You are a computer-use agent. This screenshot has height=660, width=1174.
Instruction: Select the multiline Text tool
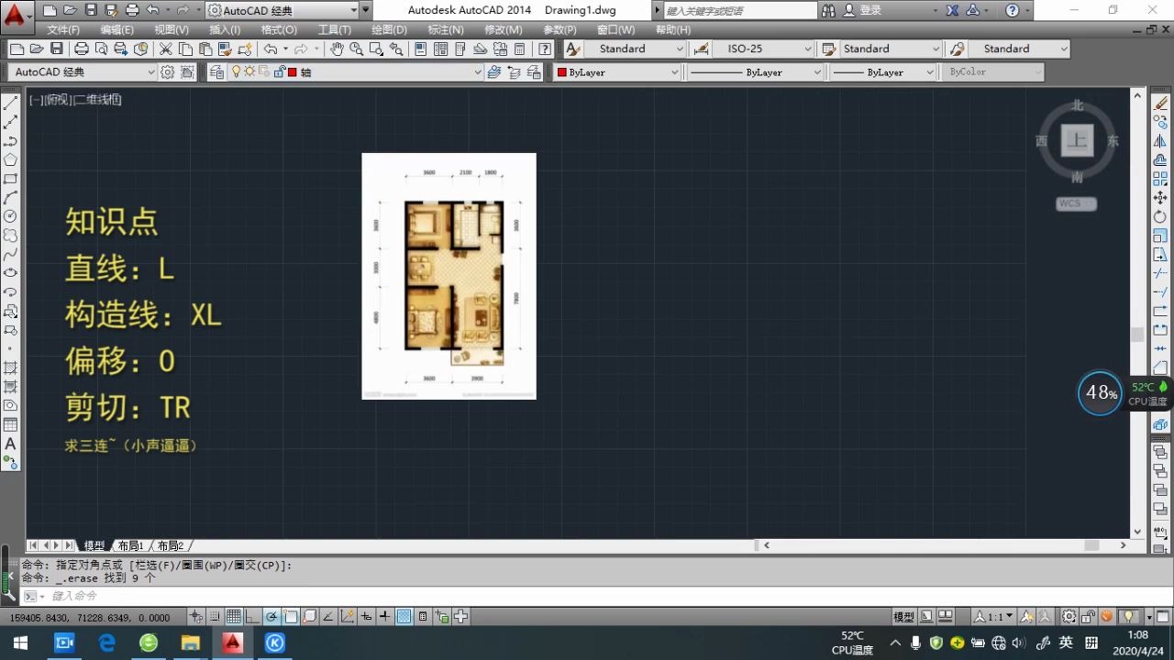click(x=10, y=444)
